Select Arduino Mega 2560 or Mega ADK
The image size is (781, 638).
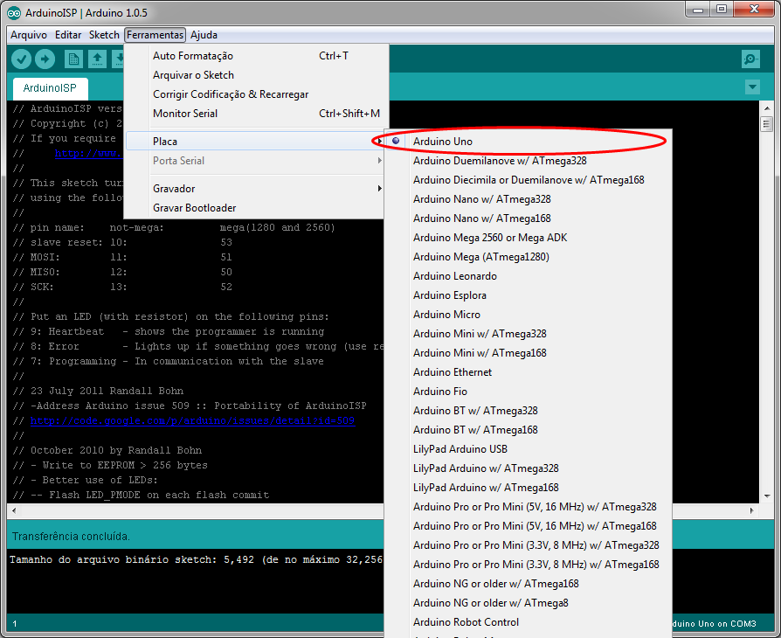[490, 237]
